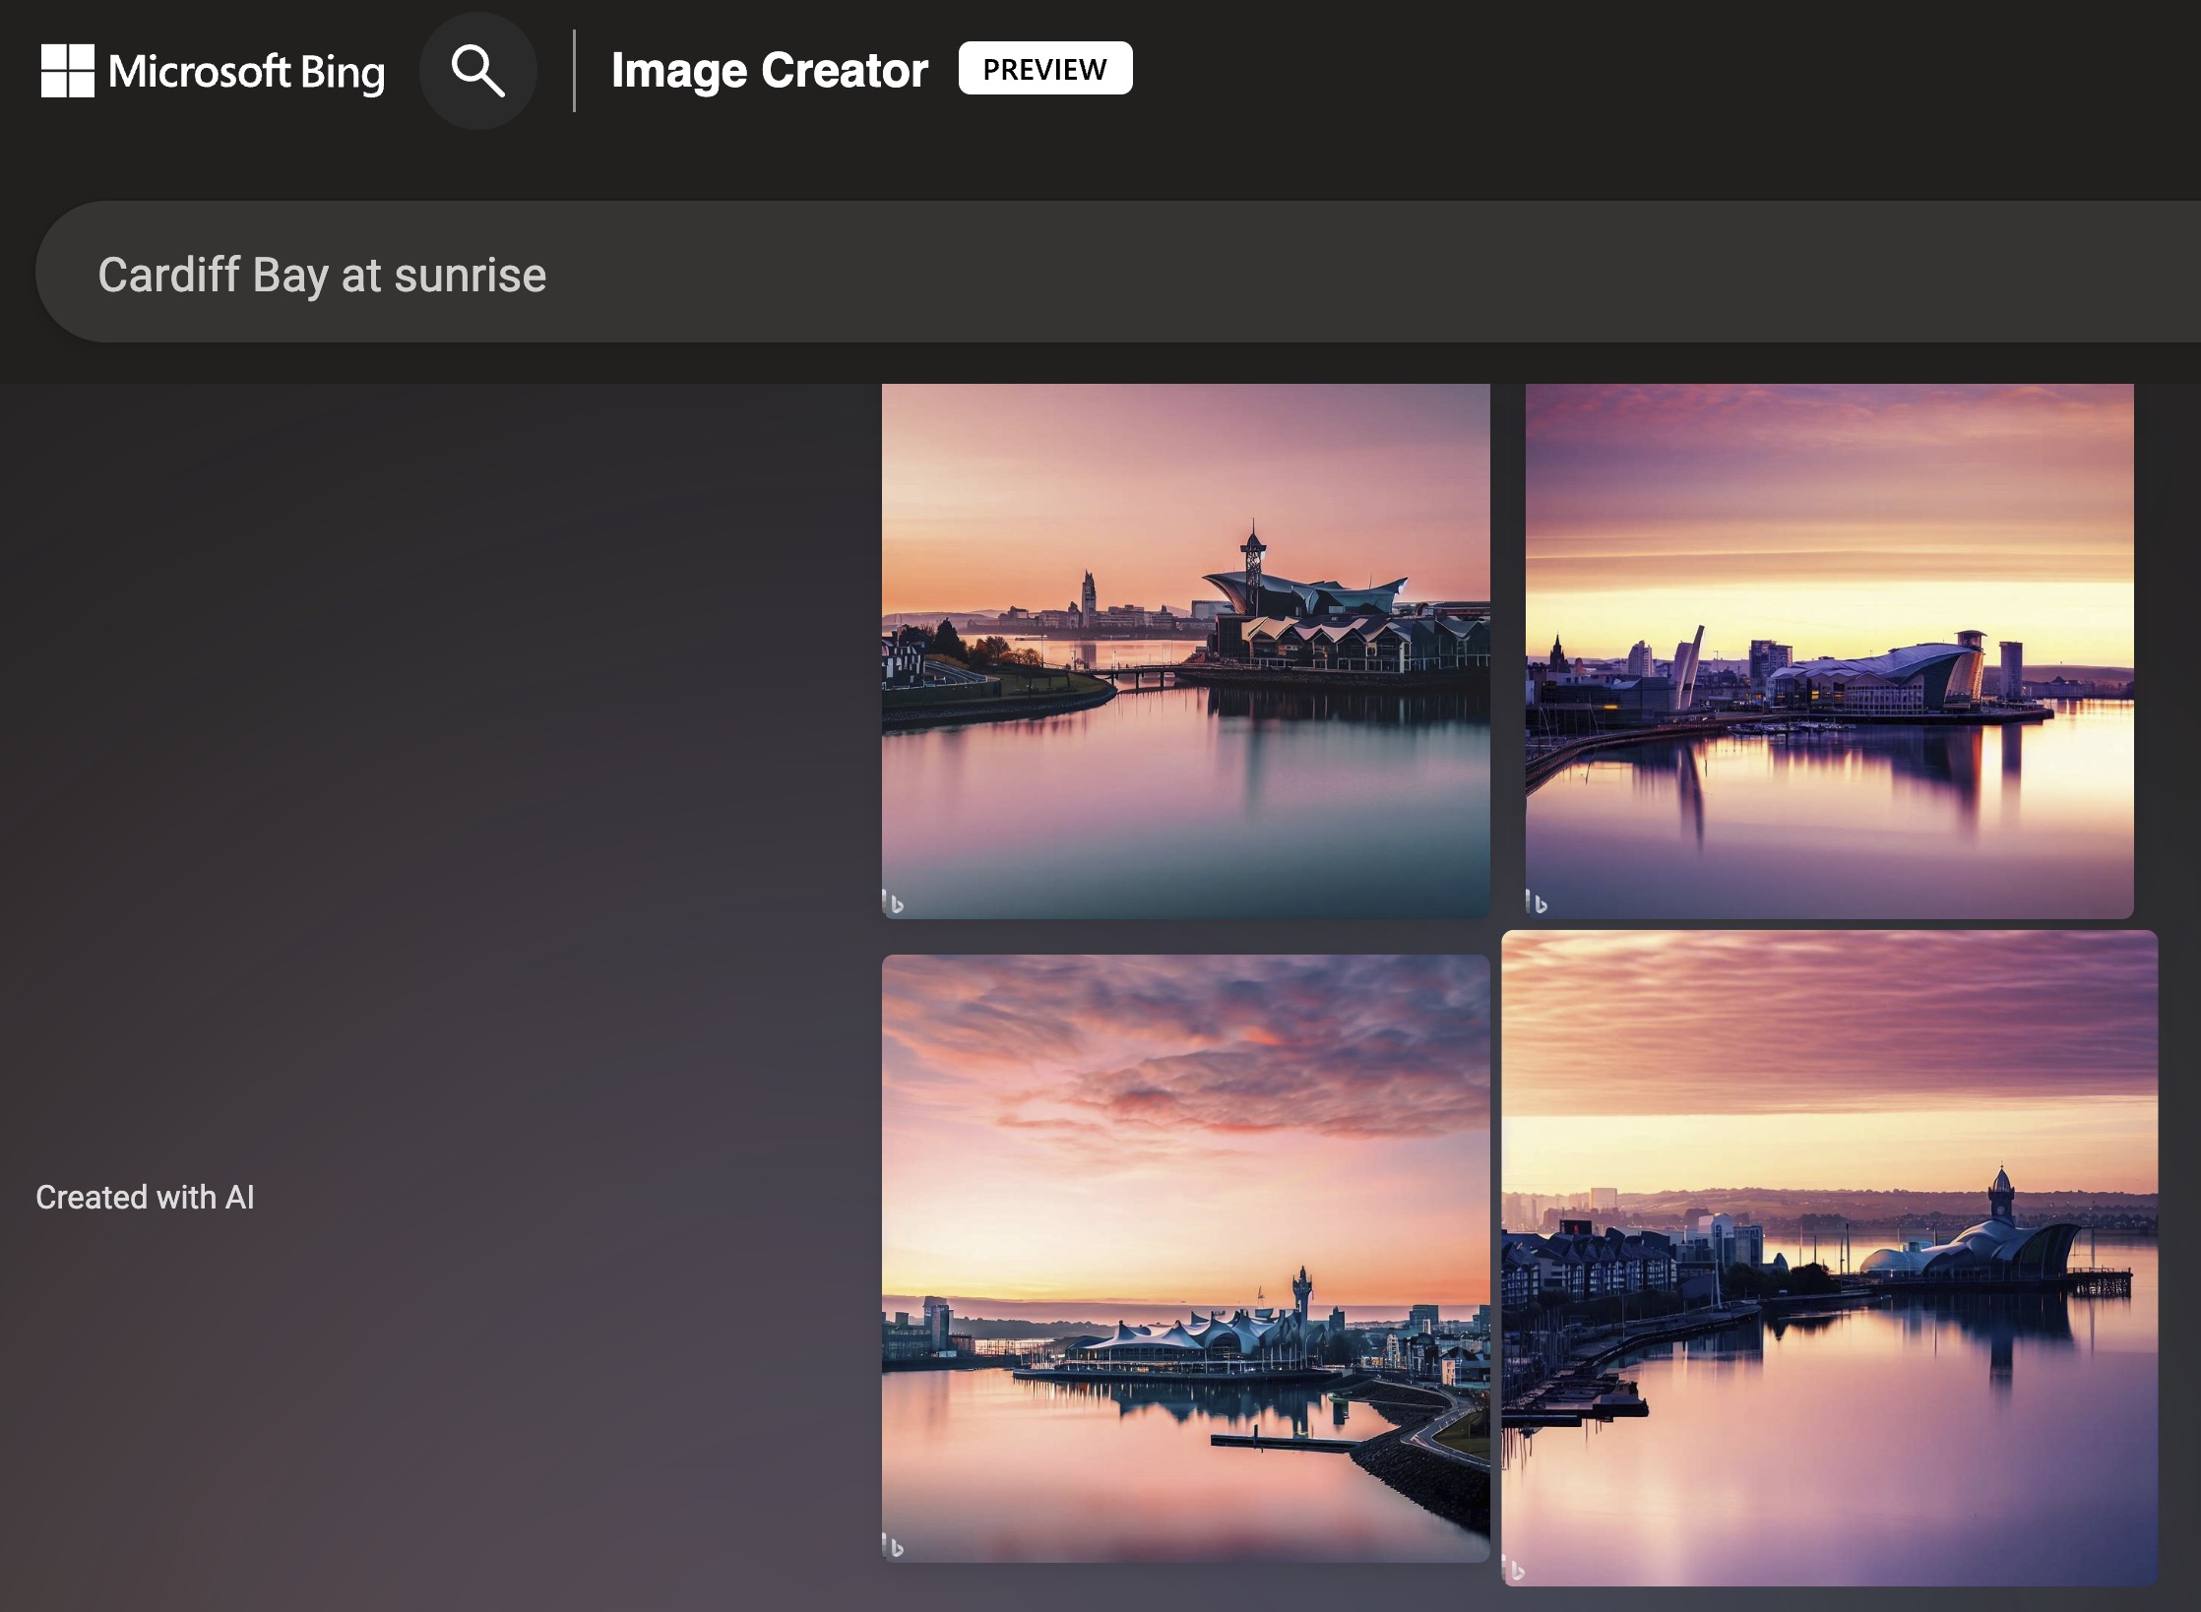Image resolution: width=2201 pixels, height=1612 pixels.
Task: Click the domed clock tower in bottom-right image
Action: click(2001, 1195)
